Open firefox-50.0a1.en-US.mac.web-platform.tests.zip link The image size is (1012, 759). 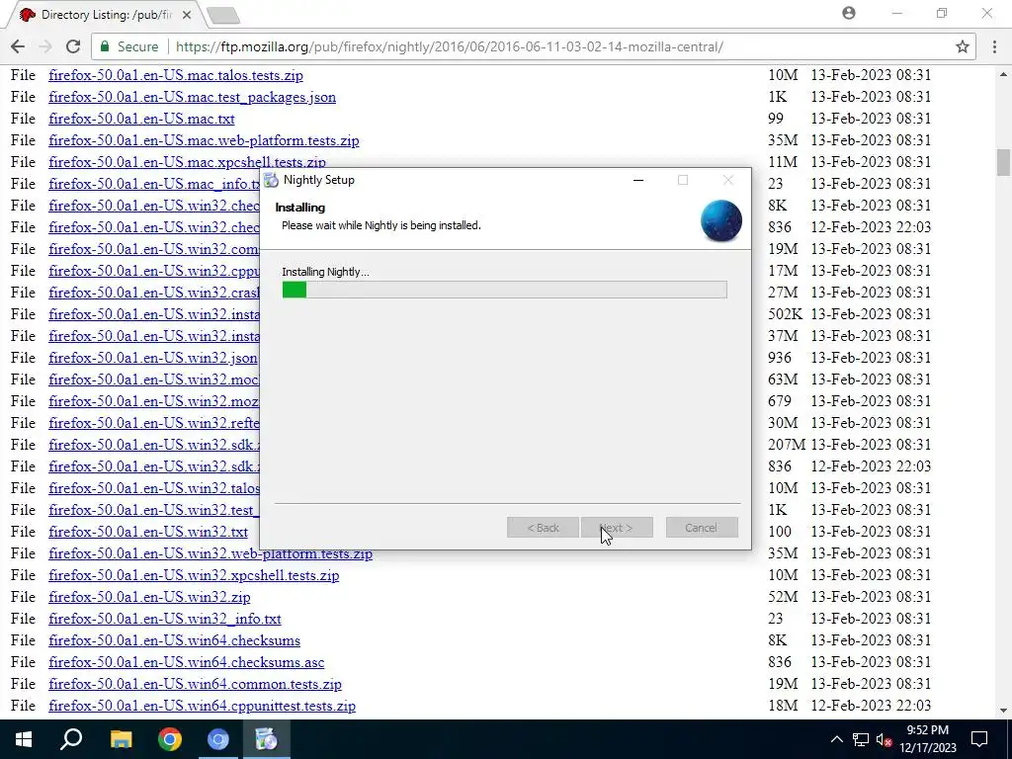pyautogui.click(x=204, y=140)
